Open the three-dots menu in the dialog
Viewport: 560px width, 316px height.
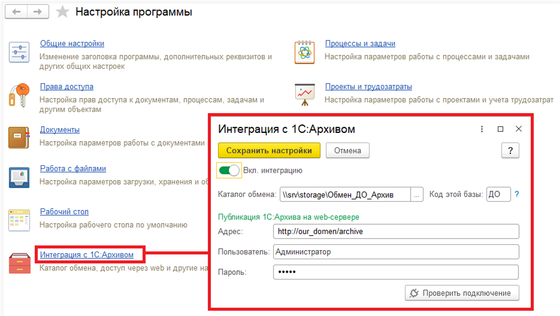click(x=482, y=129)
